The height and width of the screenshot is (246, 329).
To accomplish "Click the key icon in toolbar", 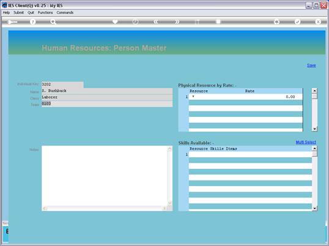I will point(12,22).
